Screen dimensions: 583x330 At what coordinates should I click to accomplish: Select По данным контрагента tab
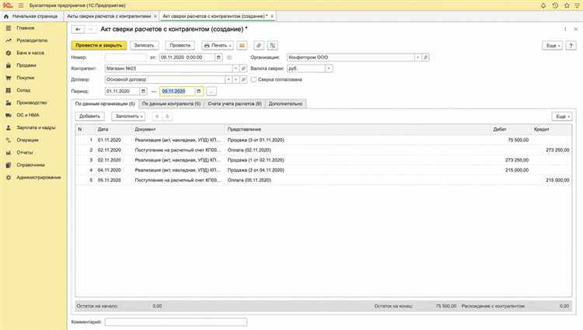(172, 104)
